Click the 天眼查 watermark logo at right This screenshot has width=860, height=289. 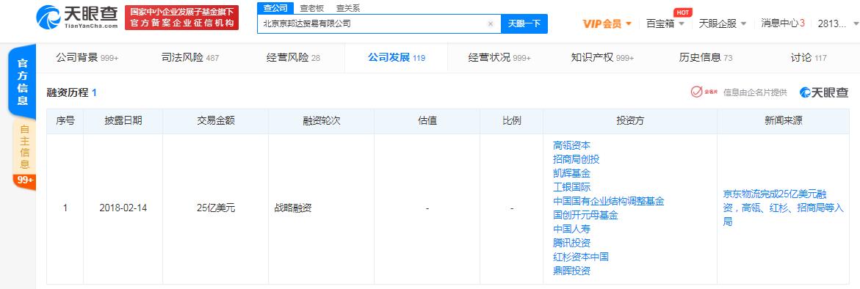824,92
